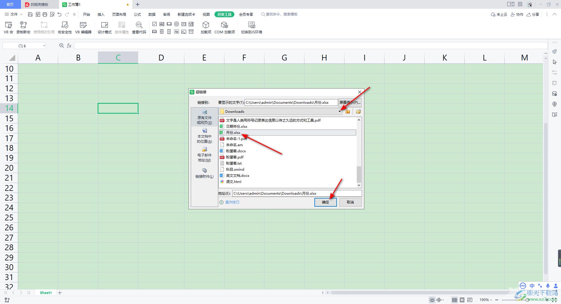Click the save file icon
This screenshot has width=561, height=304.
pyautogui.click(x=30, y=14)
